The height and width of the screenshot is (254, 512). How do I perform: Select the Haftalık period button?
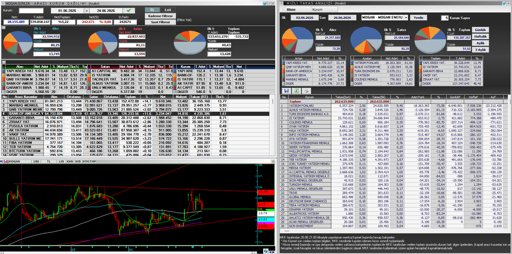tap(480, 36)
